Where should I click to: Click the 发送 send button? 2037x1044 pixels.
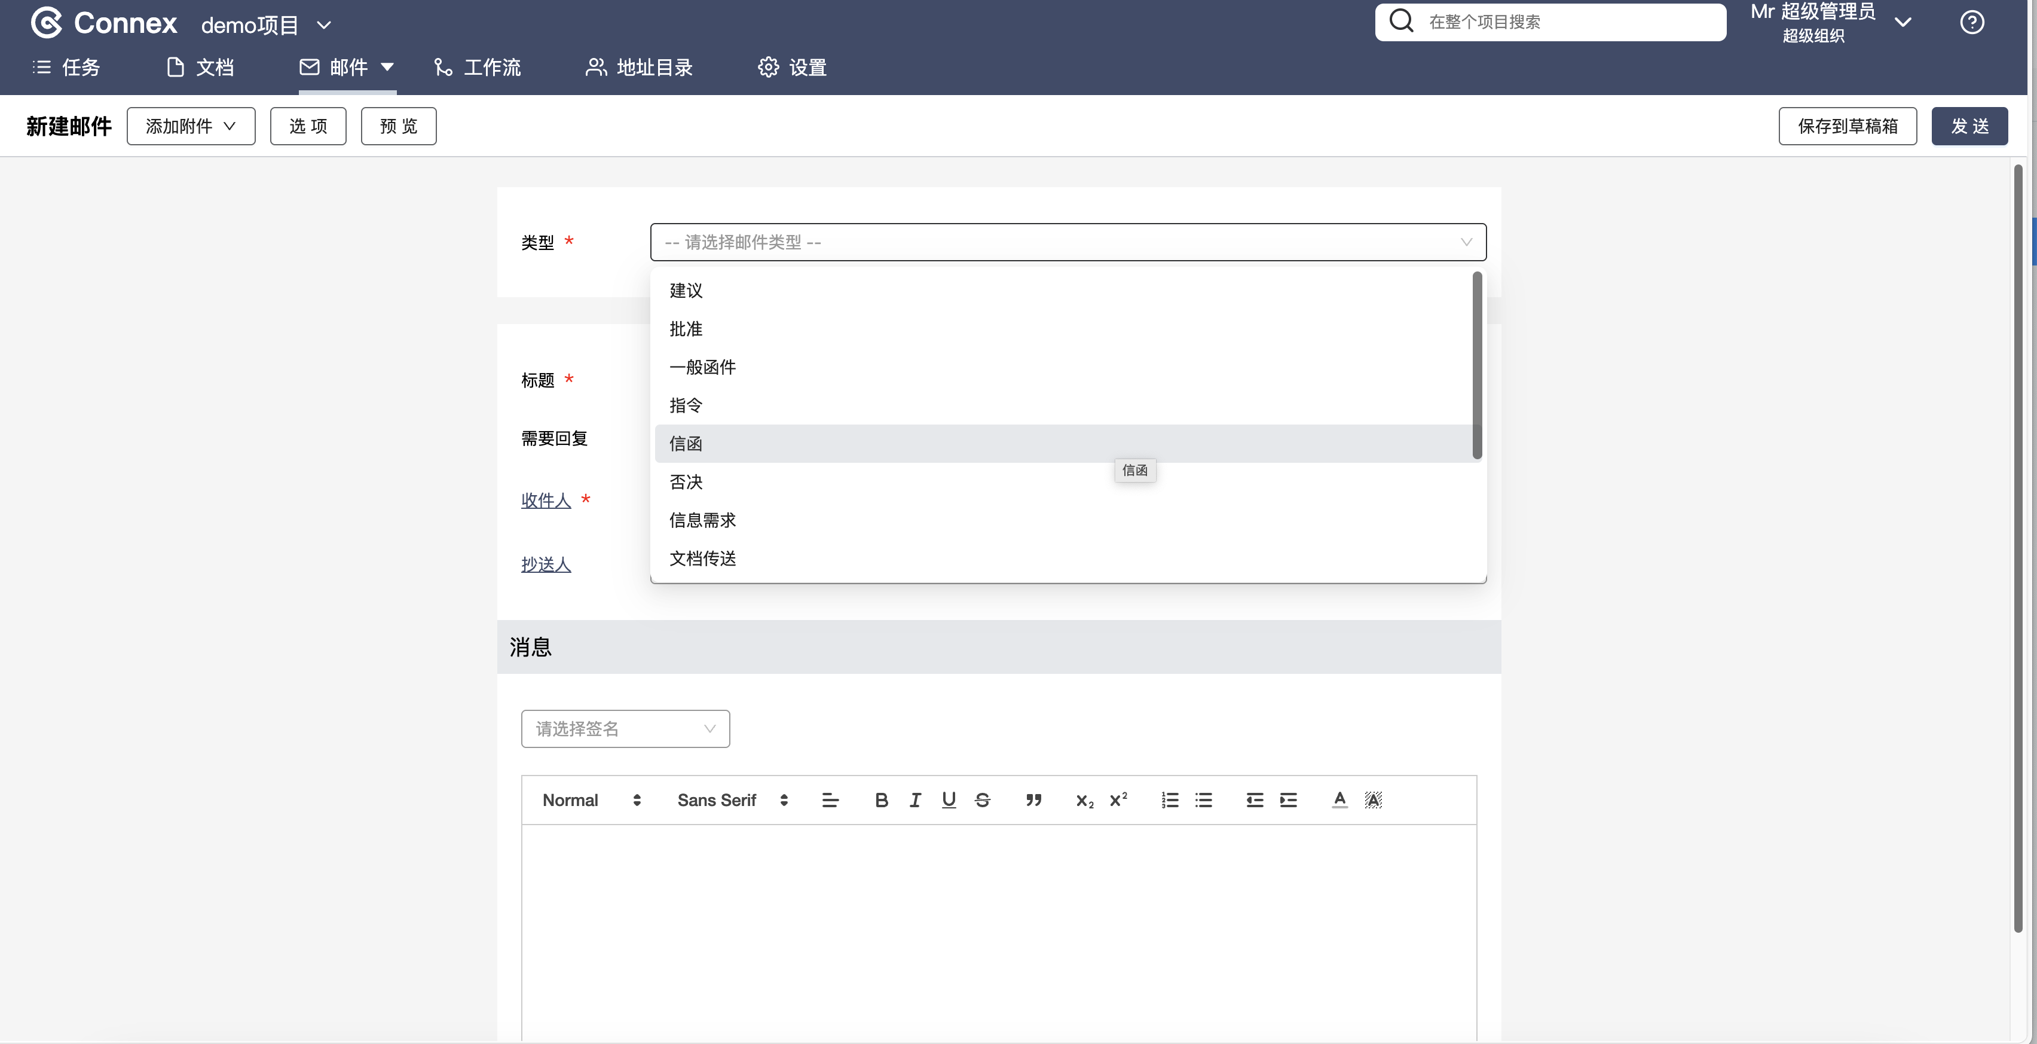click(x=1969, y=127)
